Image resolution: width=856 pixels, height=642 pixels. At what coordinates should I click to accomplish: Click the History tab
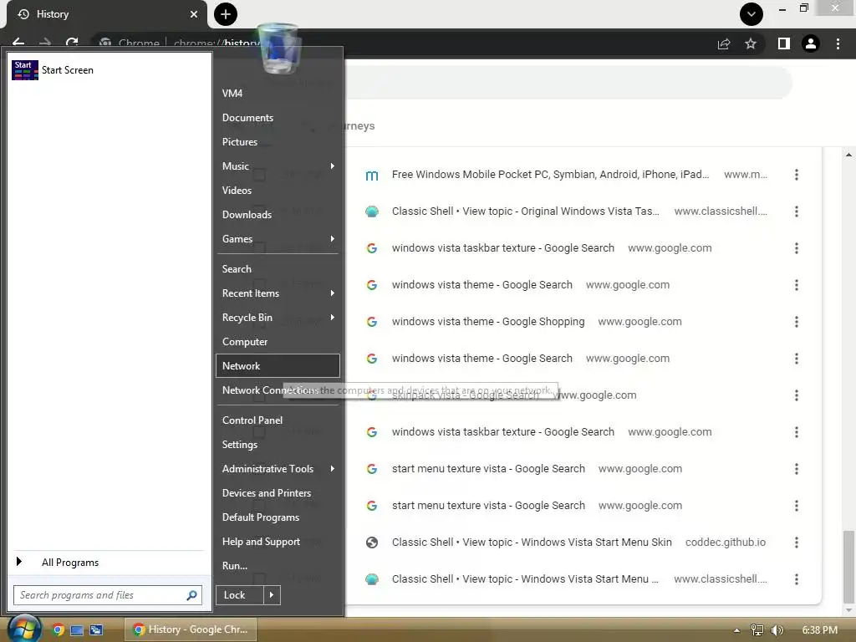pos(106,14)
